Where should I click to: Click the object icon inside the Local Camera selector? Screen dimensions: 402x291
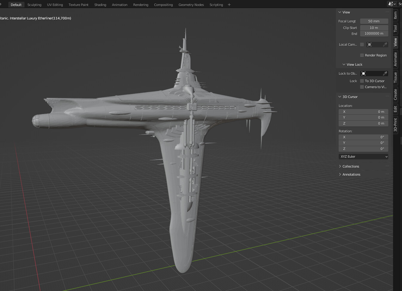pos(369,44)
